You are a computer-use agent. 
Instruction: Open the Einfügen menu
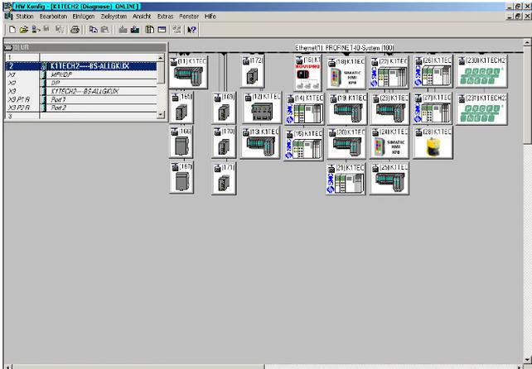(84, 17)
